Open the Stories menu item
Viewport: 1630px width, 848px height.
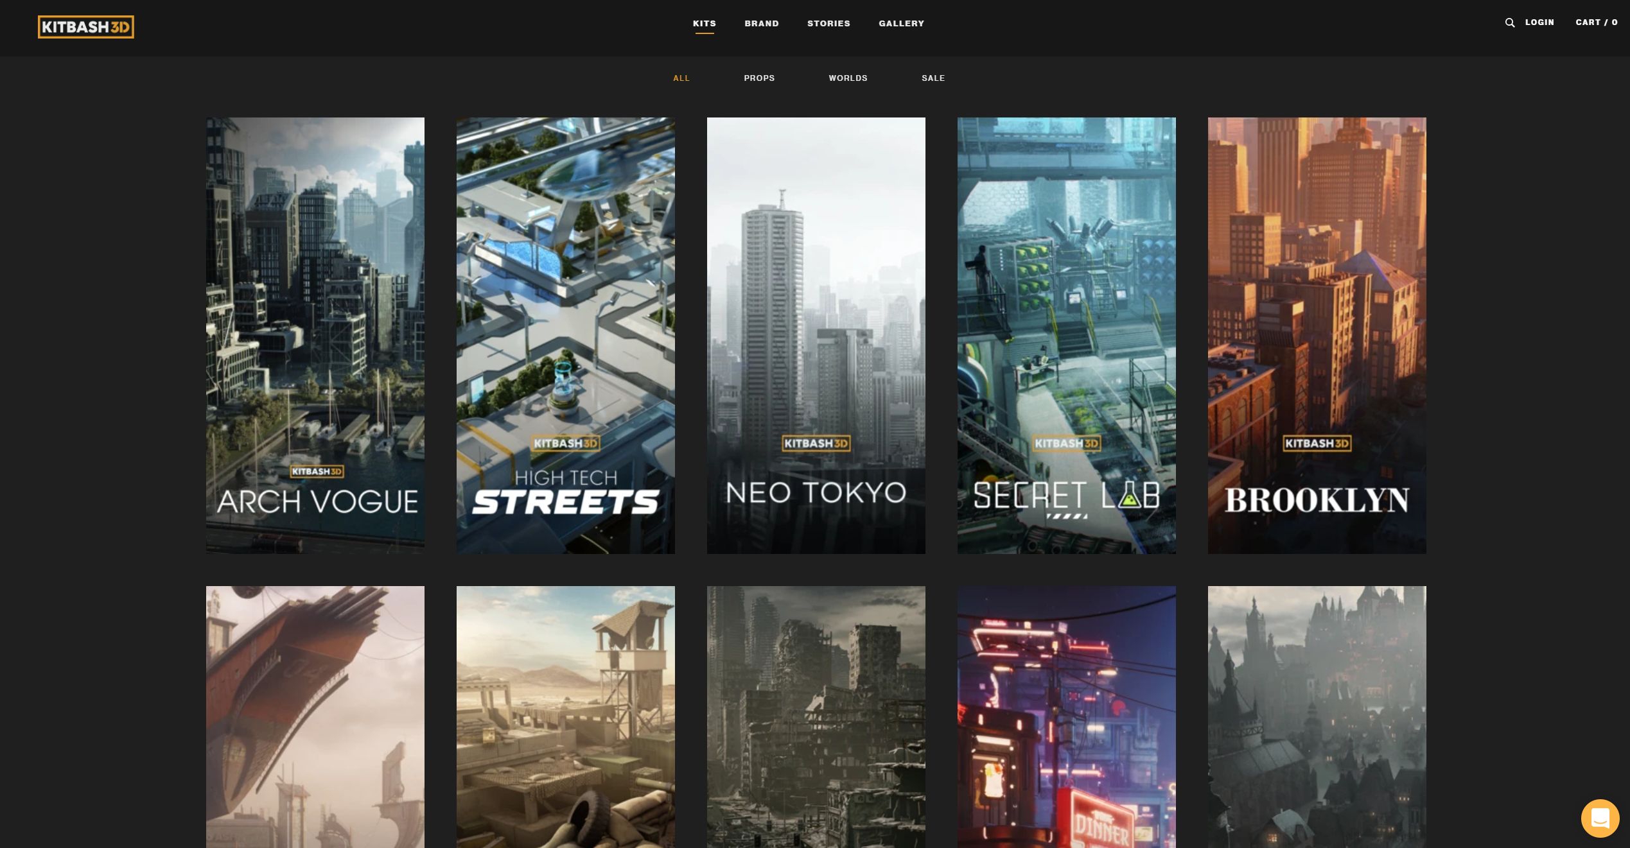pyautogui.click(x=828, y=23)
